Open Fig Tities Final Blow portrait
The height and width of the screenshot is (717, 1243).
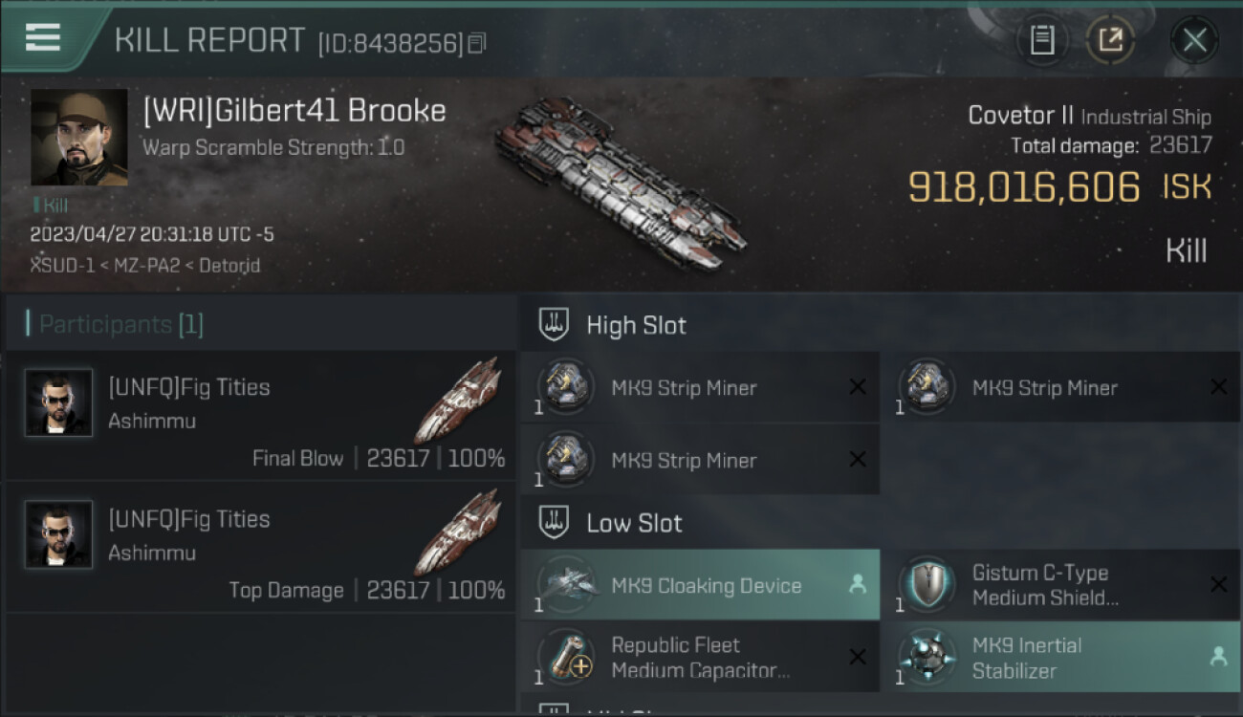coord(59,402)
